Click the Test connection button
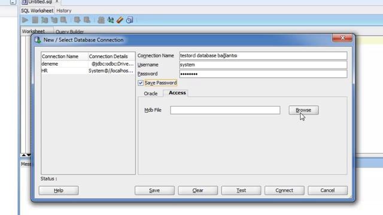Image resolution: width=383 pixels, height=215 pixels. (x=241, y=191)
